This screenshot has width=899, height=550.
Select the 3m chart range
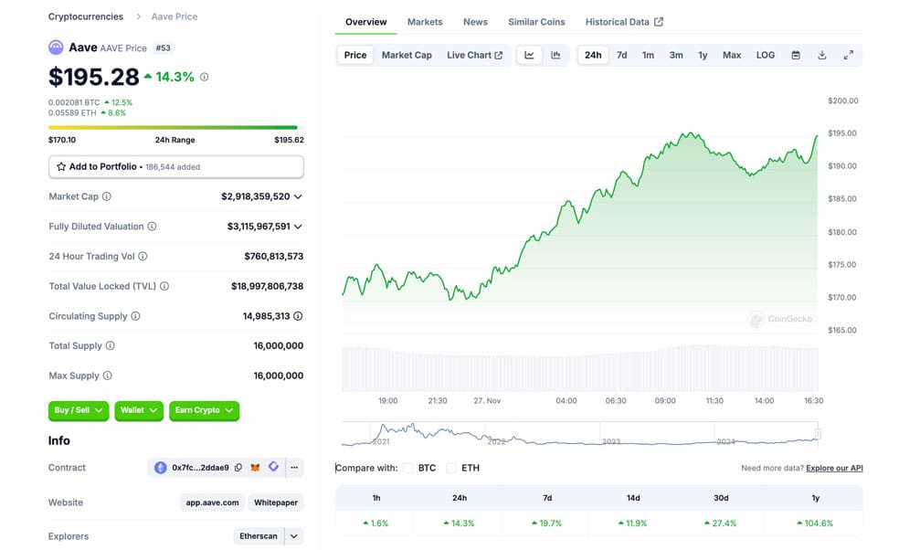click(x=676, y=55)
